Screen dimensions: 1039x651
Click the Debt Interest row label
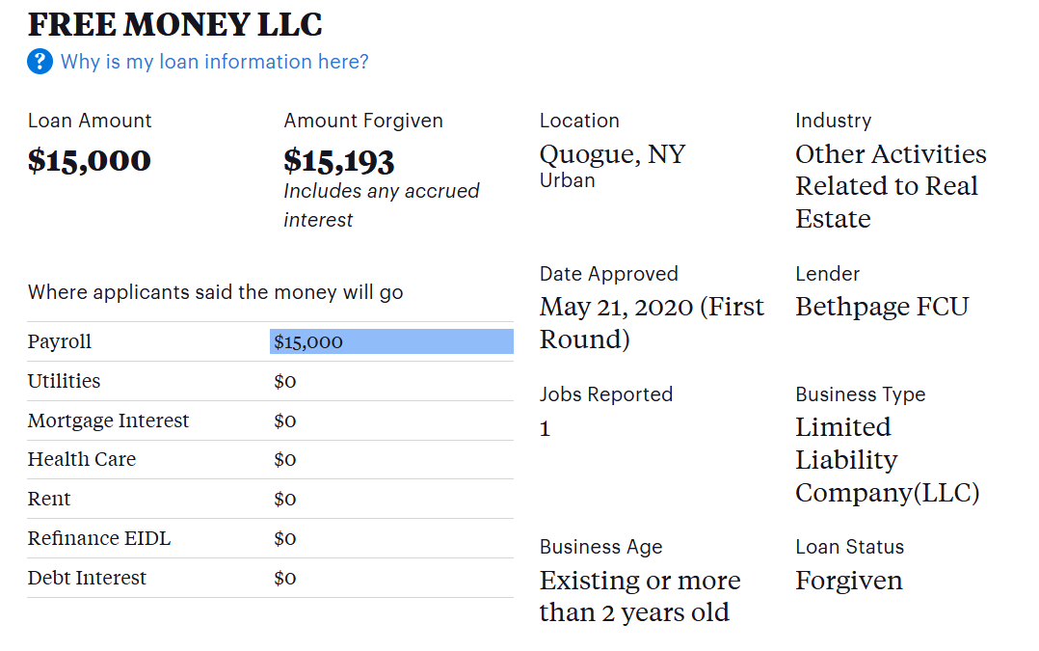[x=87, y=578]
